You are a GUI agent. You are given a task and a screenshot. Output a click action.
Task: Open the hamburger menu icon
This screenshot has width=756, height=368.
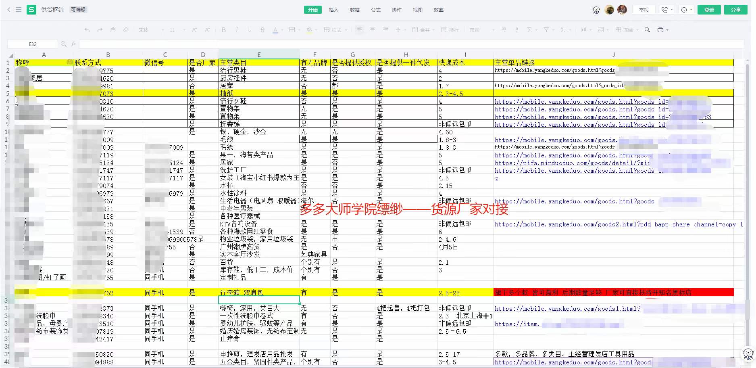tap(19, 10)
